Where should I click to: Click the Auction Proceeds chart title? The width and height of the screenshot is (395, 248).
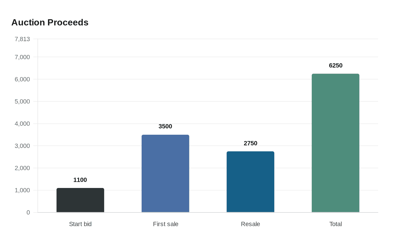pos(50,22)
